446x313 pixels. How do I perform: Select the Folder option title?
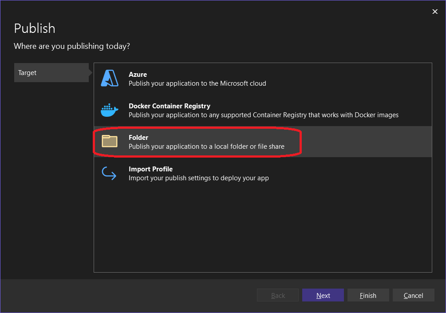pyautogui.click(x=138, y=138)
